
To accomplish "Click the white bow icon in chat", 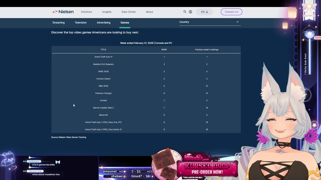I will click(x=58, y=162).
